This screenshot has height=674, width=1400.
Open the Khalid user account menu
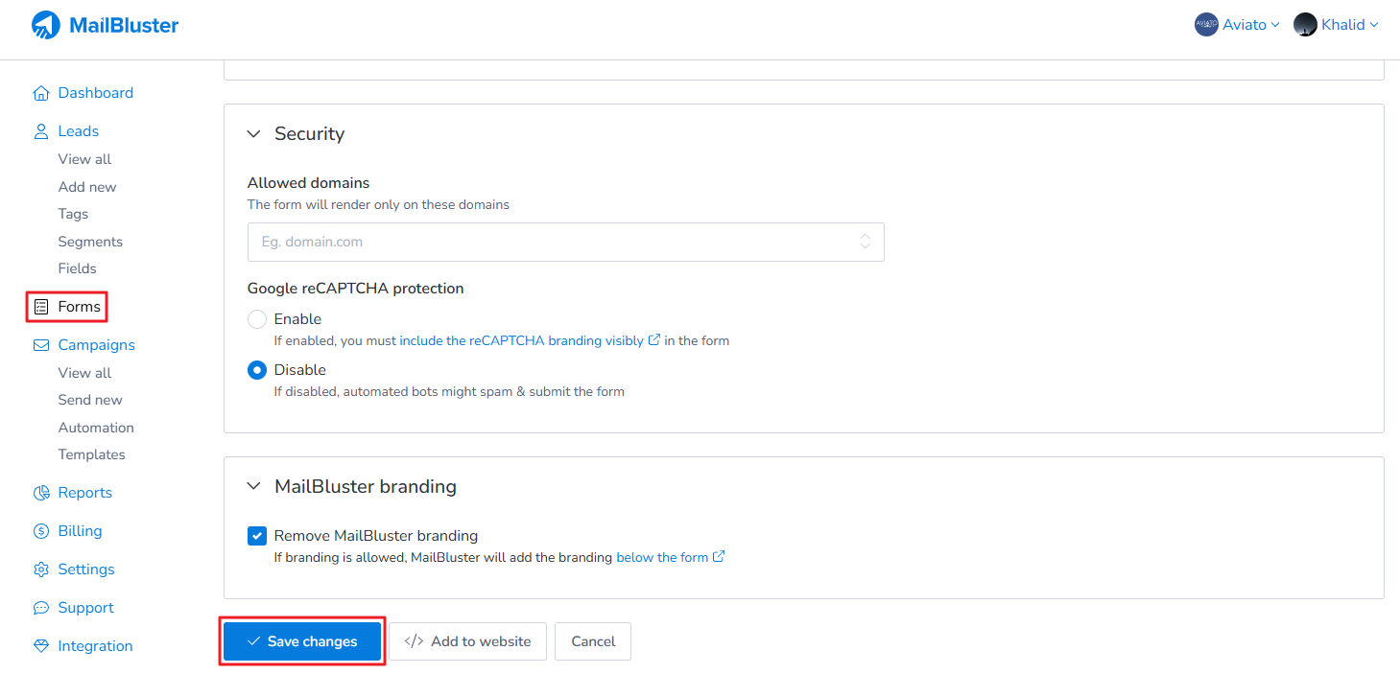[1336, 25]
